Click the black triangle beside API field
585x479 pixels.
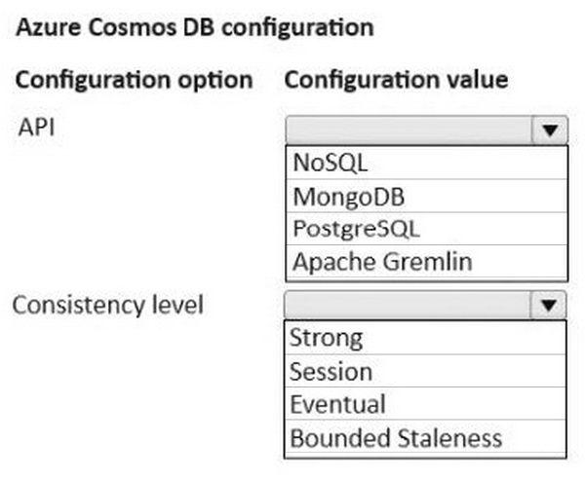(550, 129)
